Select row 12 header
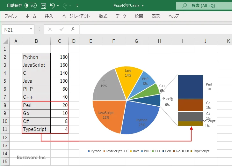Screen dimensions: 232x166 pos(5,137)
